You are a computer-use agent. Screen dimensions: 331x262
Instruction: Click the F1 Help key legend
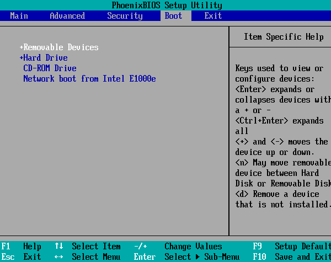[x=21, y=247]
